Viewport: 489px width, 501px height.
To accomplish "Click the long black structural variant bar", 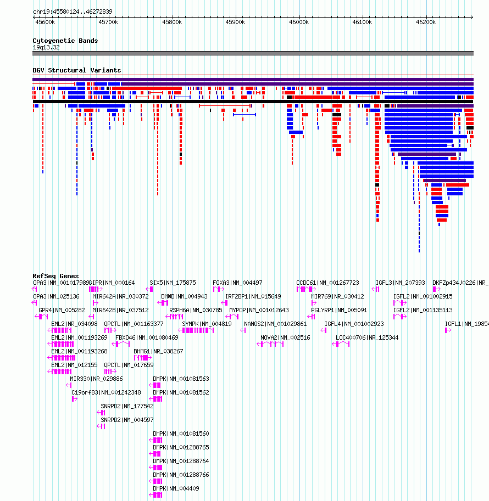I will tap(253, 102).
